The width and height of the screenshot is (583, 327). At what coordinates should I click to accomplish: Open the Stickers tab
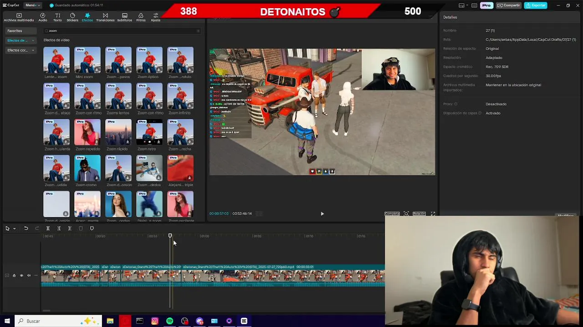click(x=72, y=18)
